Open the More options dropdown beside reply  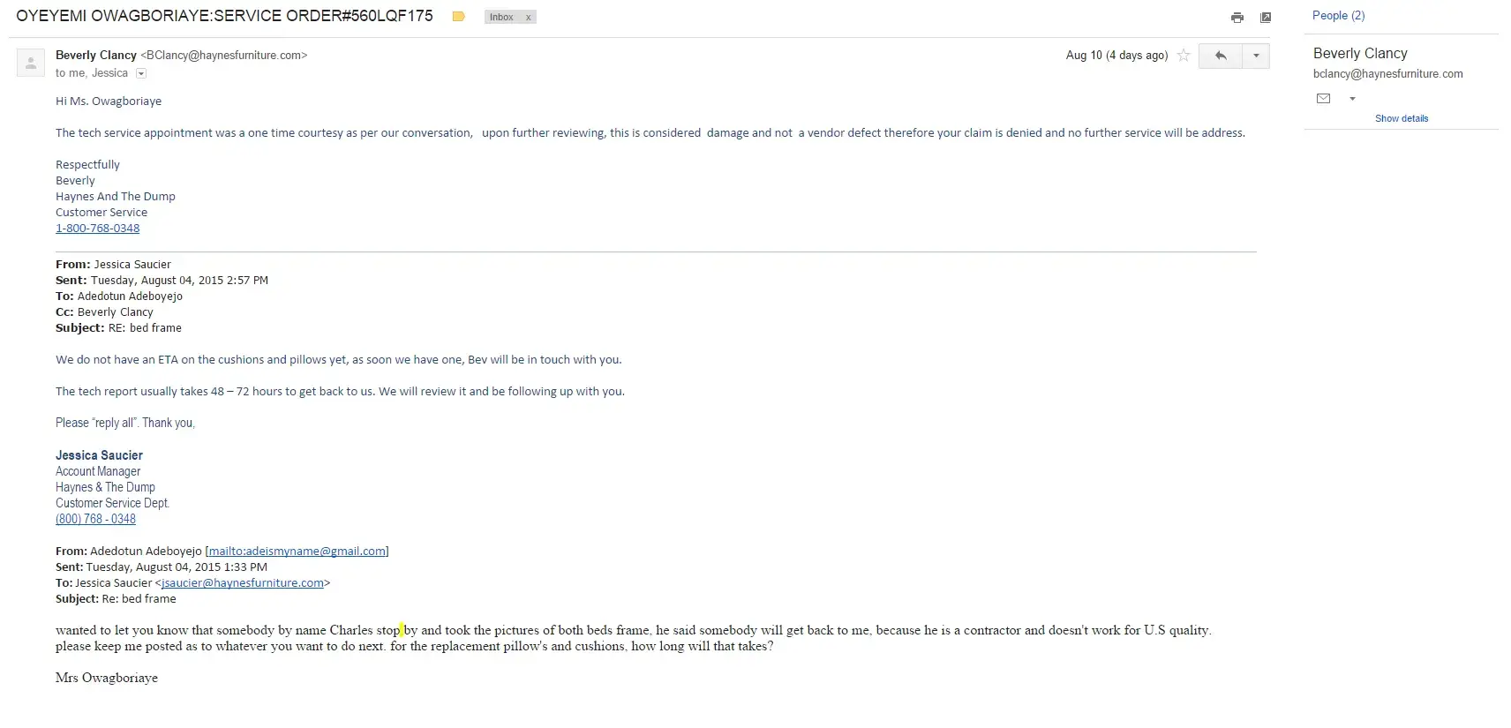1256,56
